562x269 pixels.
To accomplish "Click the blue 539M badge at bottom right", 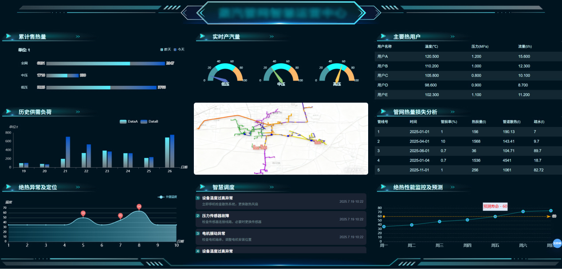I will (x=557, y=243).
